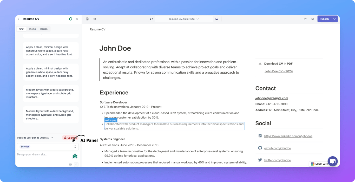Expand the Publish button dropdown
Screen dimensions: 355x182
334,19
